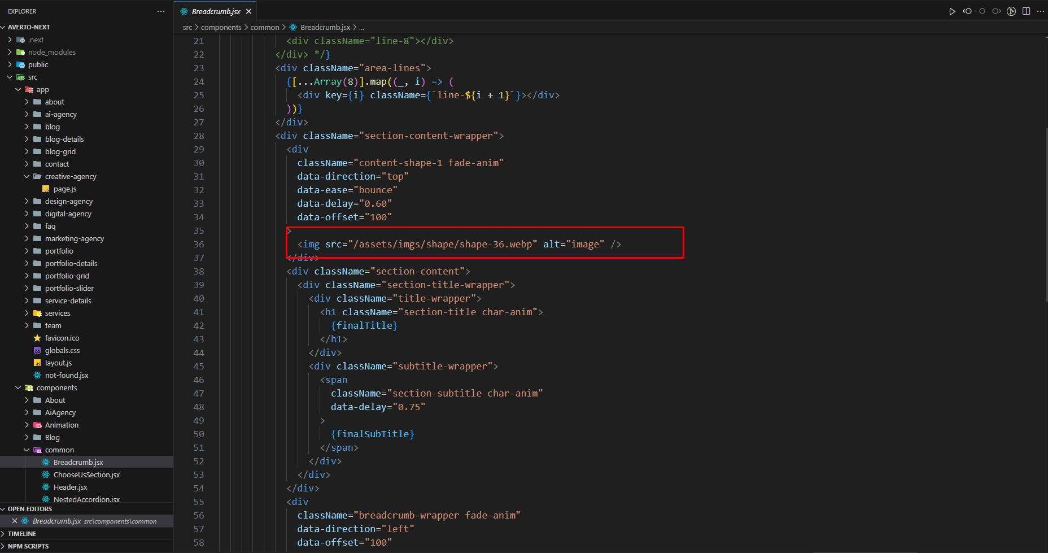Click the services folder icon
1048x553 pixels.
[37, 313]
